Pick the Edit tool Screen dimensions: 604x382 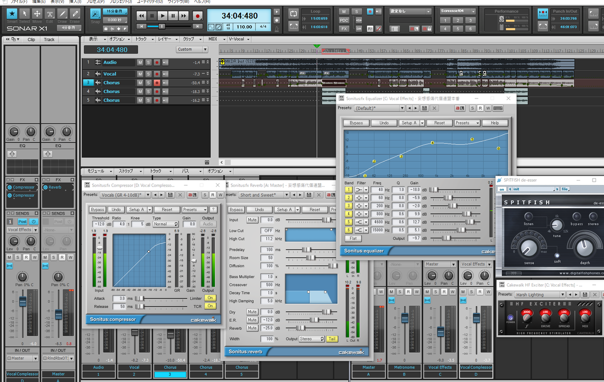(x=50, y=14)
